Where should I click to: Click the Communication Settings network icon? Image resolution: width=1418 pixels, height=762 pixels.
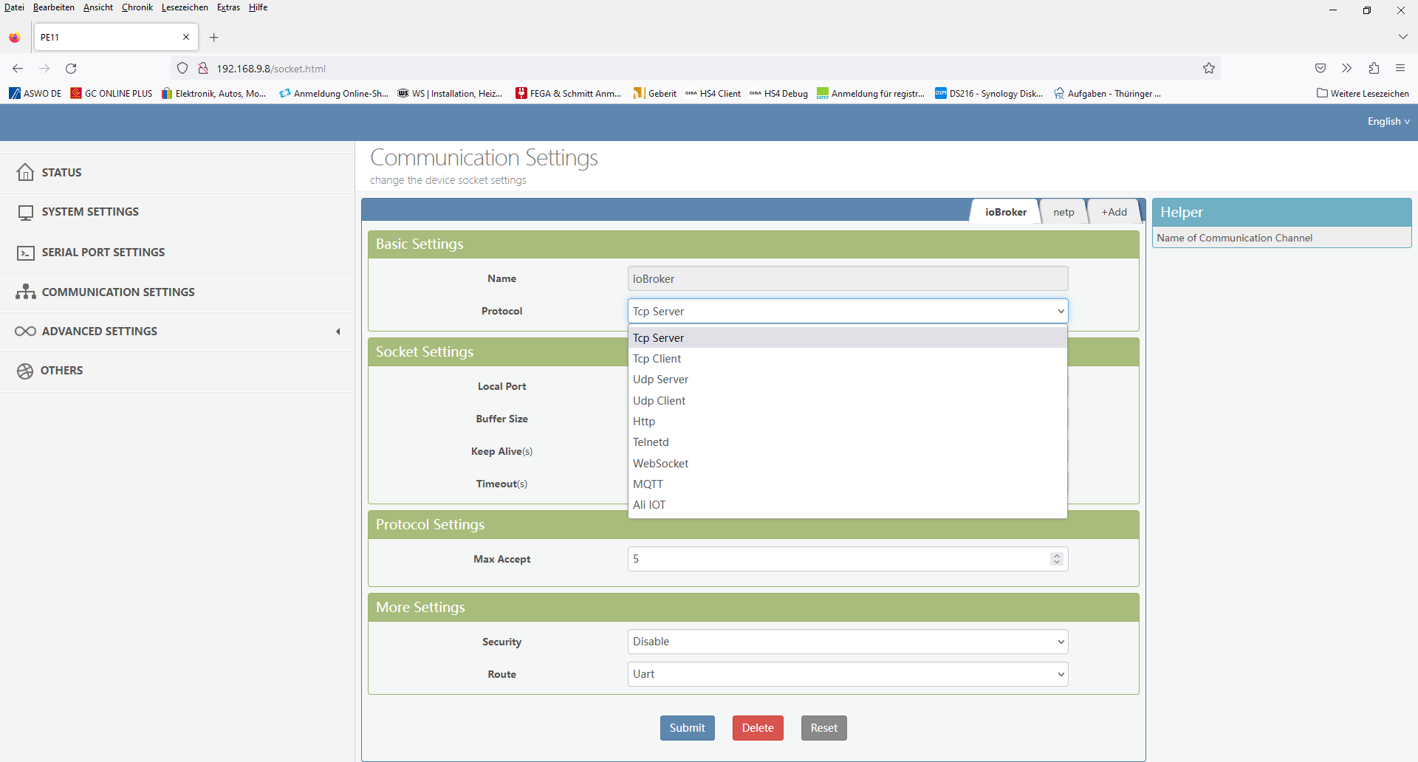25,292
